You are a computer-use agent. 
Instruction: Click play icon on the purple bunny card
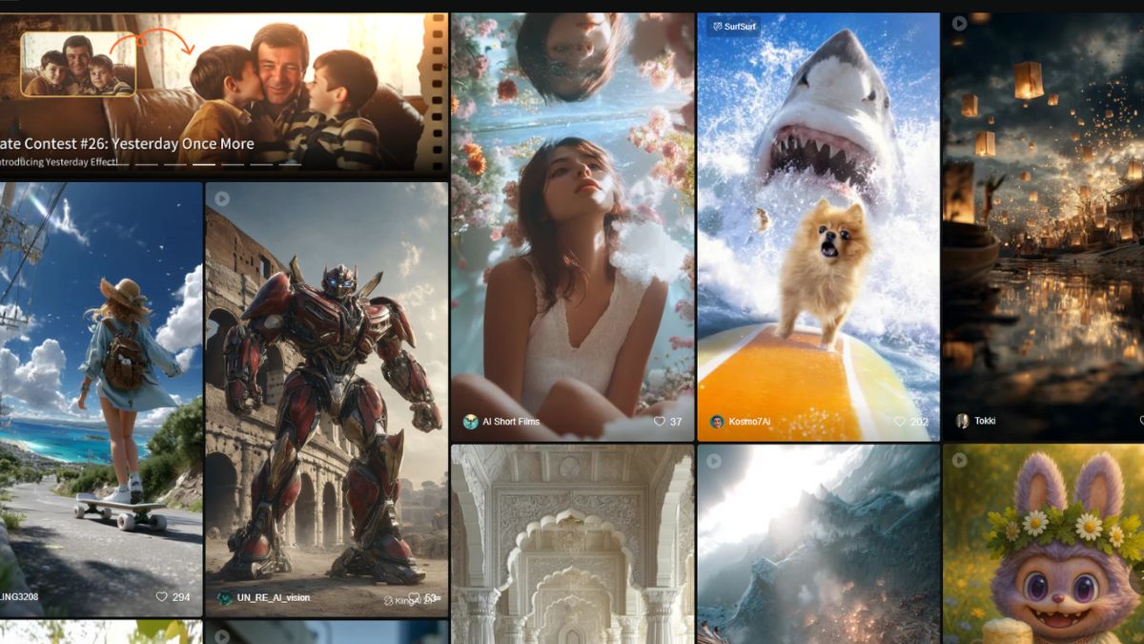click(959, 461)
